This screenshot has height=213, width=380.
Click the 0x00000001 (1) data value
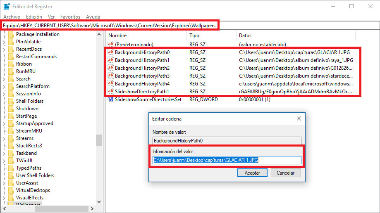[254, 99]
